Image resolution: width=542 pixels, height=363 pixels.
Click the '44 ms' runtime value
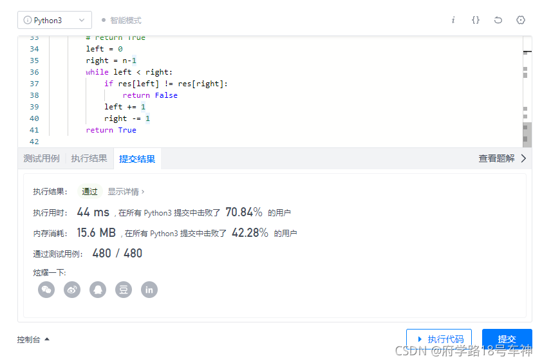(x=93, y=212)
